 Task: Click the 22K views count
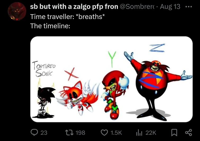pos(151,133)
